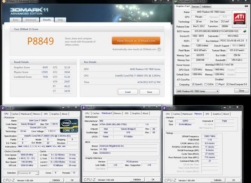This screenshot has height=183, width=251.
Task: Open the Processor #1 selection dropdown
Action: (28, 173)
